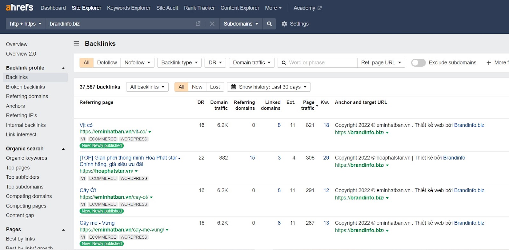Viewport: 509px width, 250px height.
Task: Open the Ref. page URL dropdown
Action: point(381,62)
